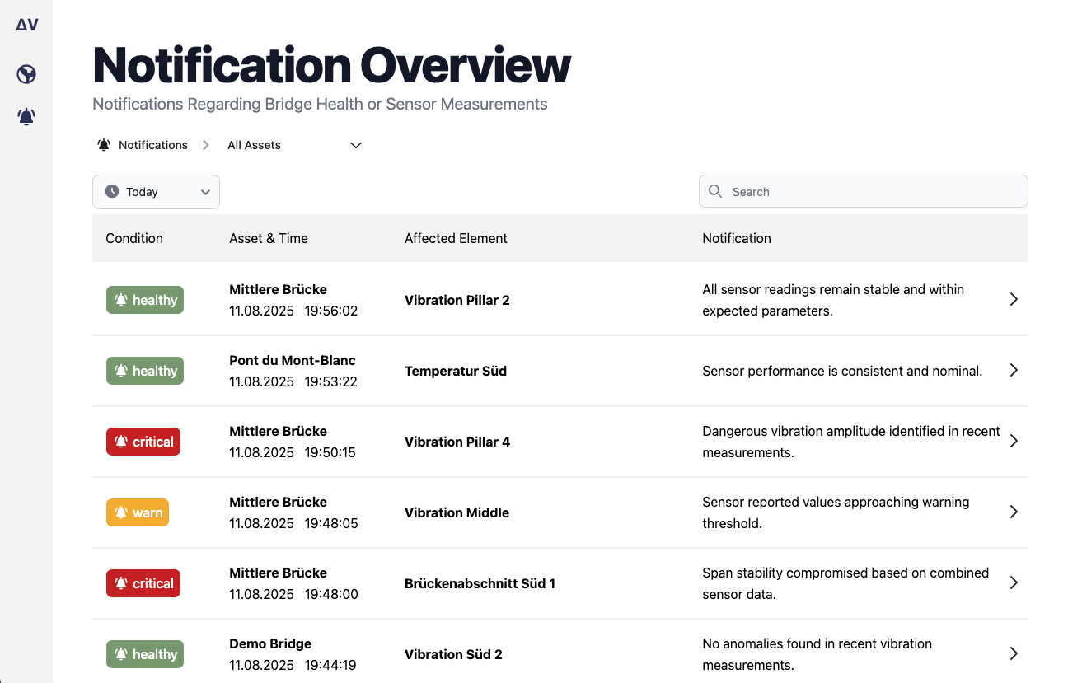Screen dimensions: 1068x683
Task: Focus the Search input field
Action: 864,191
